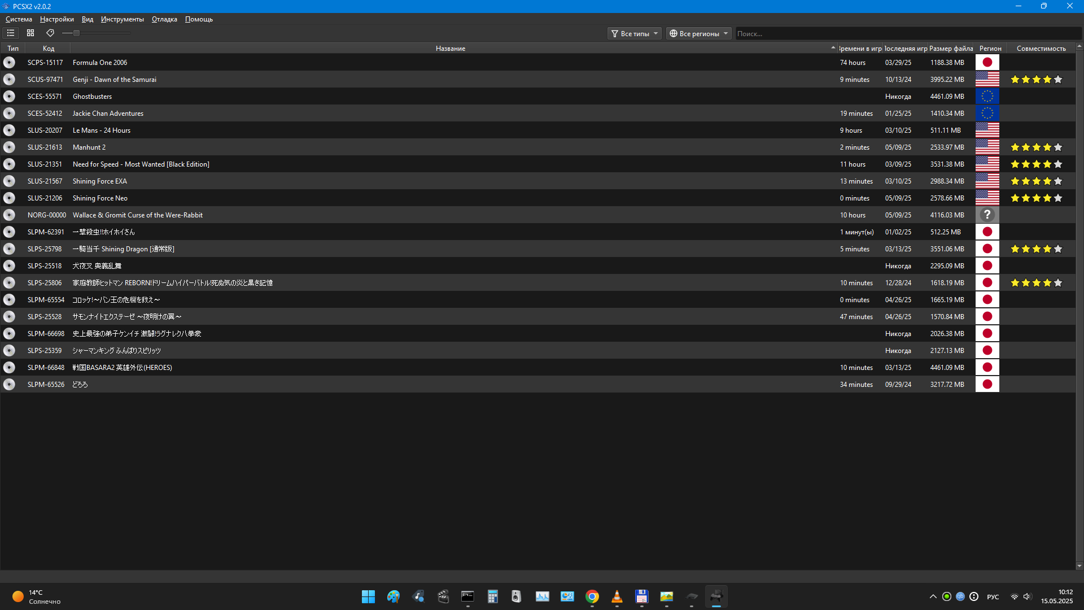Click Japan flag for SLPM-65526 row
The height and width of the screenshot is (610, 1084).
(x=987, y=385)
